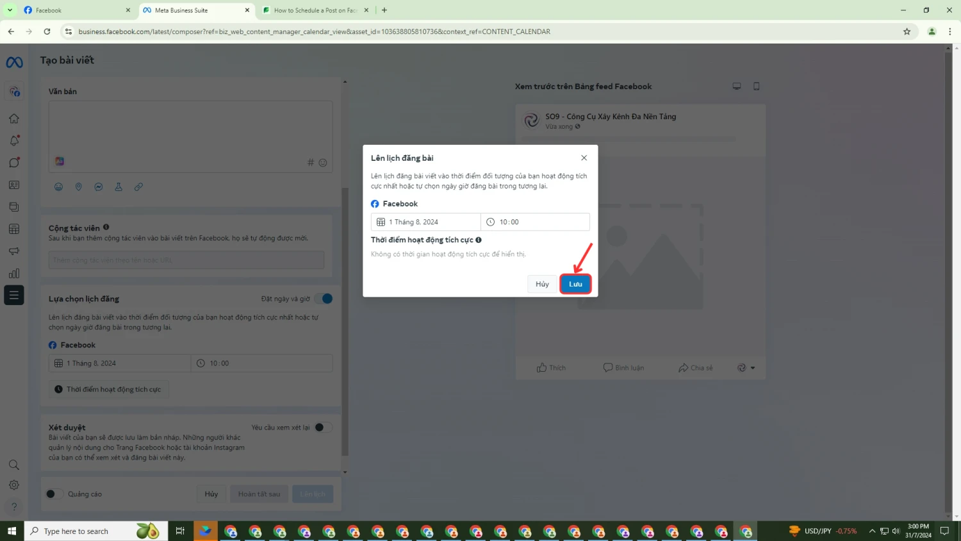Switch preview to mobile phone icon
This screenshot has width=961, height=541.
click(757, 86)
